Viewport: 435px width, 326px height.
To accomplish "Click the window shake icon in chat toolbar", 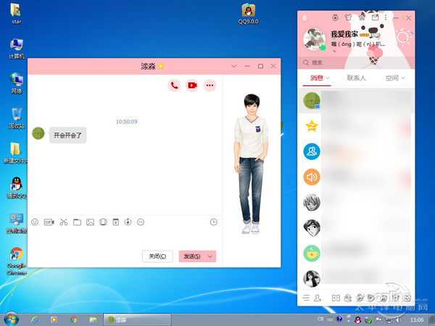I will pos(103,222).
